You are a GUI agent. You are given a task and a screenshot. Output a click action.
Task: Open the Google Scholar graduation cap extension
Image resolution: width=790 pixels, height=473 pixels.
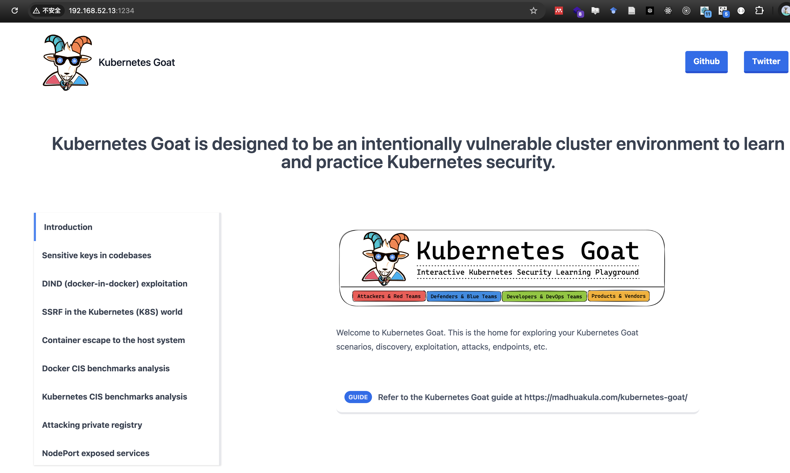(613, 11)
